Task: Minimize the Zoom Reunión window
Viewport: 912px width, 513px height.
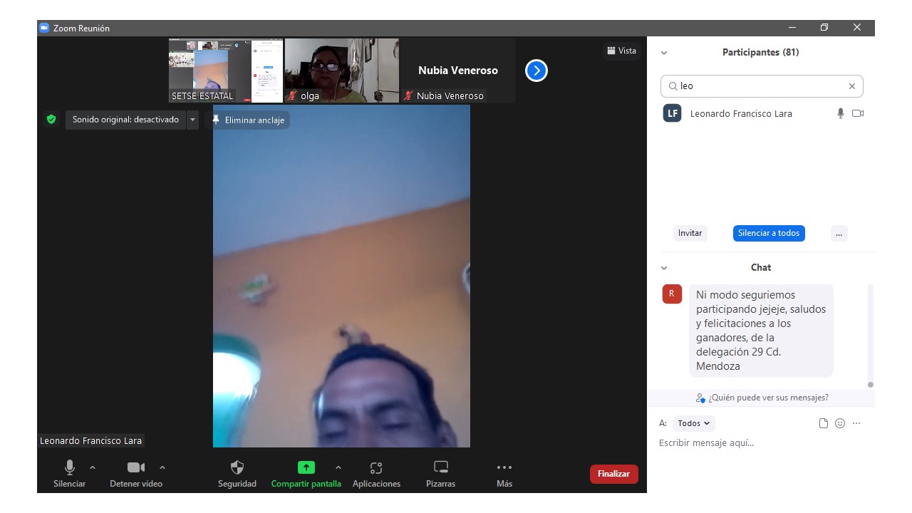Action: [x=792, y=28]
